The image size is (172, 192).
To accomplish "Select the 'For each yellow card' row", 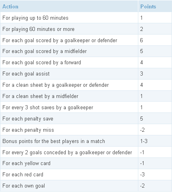I will 86,163.
